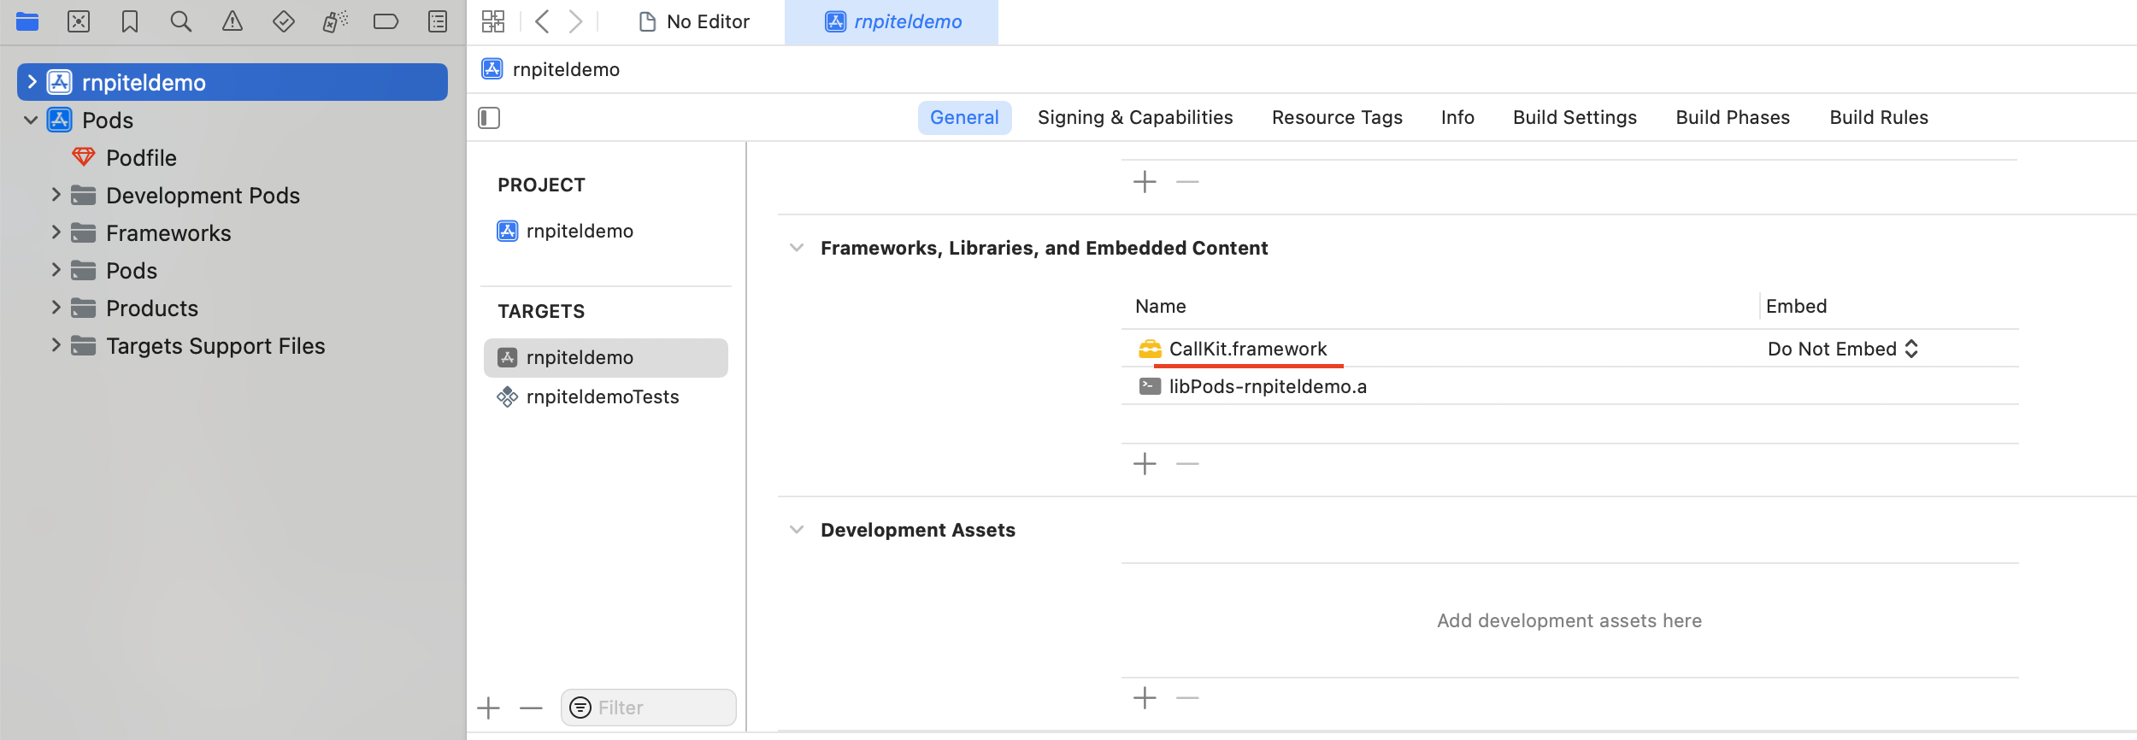
Task: Open the Project navigator folder icon
Action: tap(27, 21)
